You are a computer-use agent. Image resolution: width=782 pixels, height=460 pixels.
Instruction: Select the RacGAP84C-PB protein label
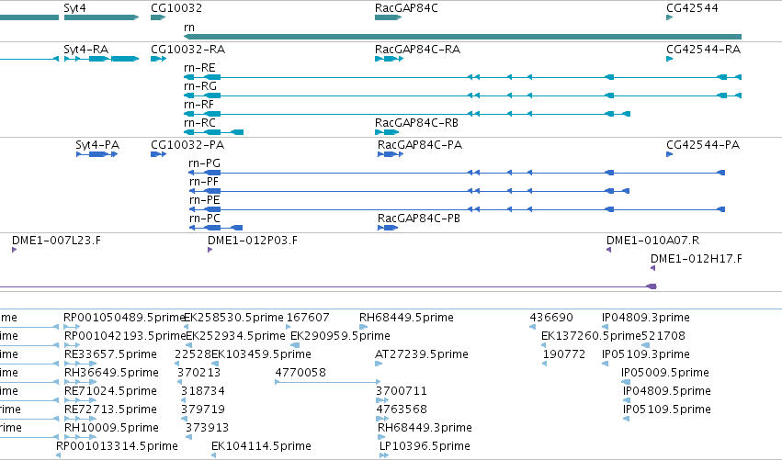(x=419, y=219)
